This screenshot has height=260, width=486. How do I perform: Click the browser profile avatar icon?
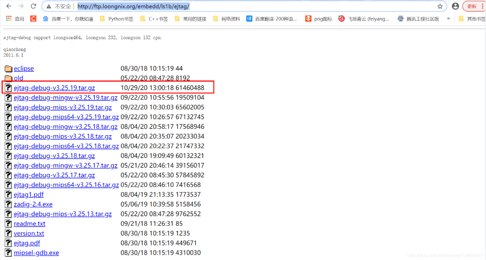(455, 6)
